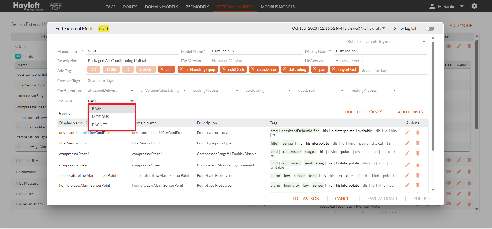The height and width of the screenshot is (229, 492).
Task: Edit the temperatureLowAlarmSensorPoint point
Action: pos(407,175)
